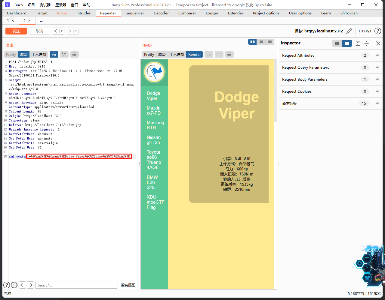Click XDU moeCTF Flag link
The height and width of the screenshot is (300, 385).
156,202
